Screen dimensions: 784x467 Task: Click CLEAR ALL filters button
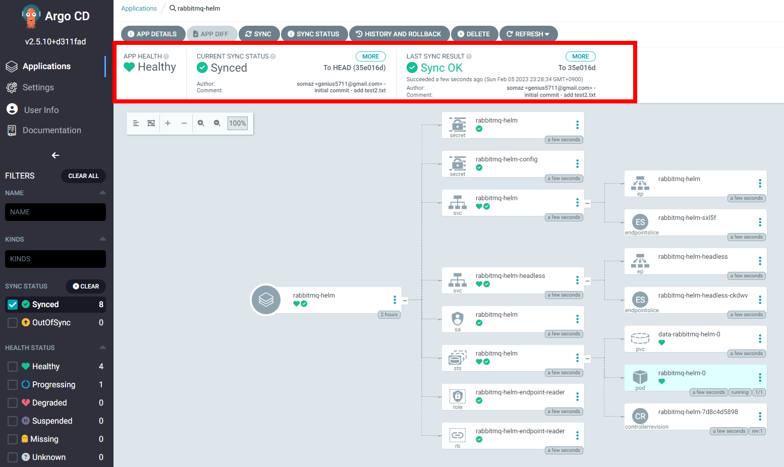coord(83,176)
